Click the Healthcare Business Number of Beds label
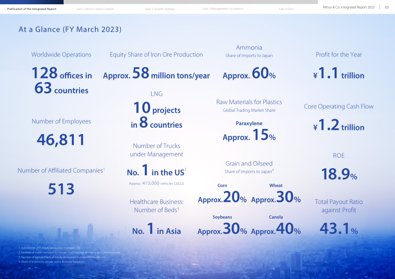395x279 pixels. (x=156, y=206)
